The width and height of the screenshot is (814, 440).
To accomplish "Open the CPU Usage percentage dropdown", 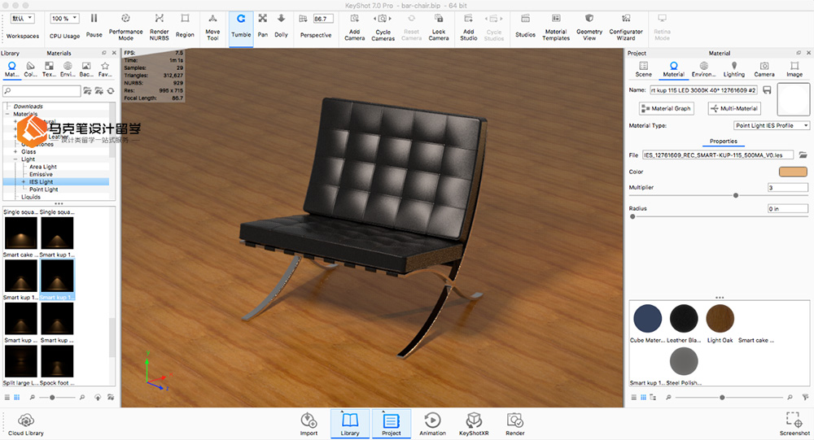I will [x=65, y=18].
